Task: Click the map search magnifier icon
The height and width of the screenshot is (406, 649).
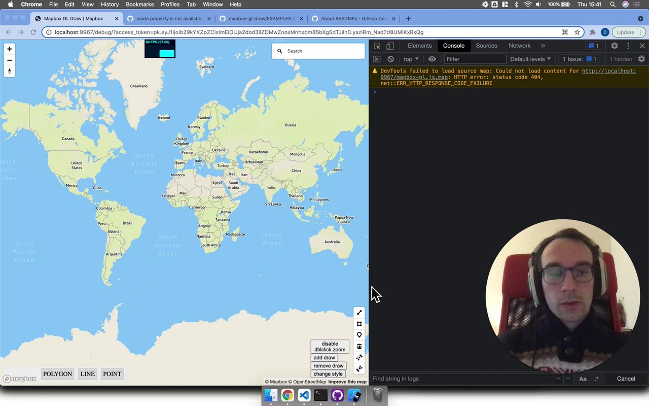Action: click(280, 51)
